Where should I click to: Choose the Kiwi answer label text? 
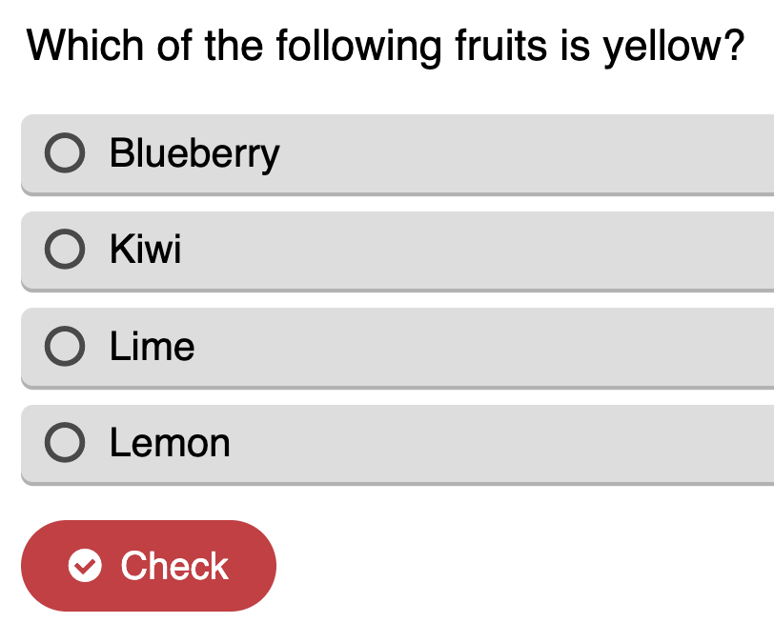pyautogui.click(x=145, y=249)
